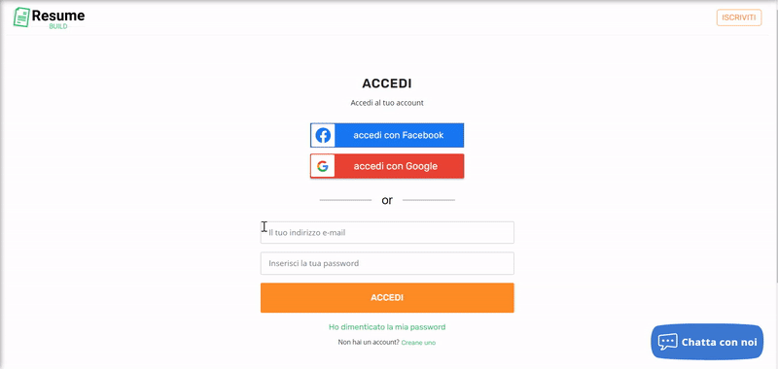Click the Facebook logo icon

323,135
